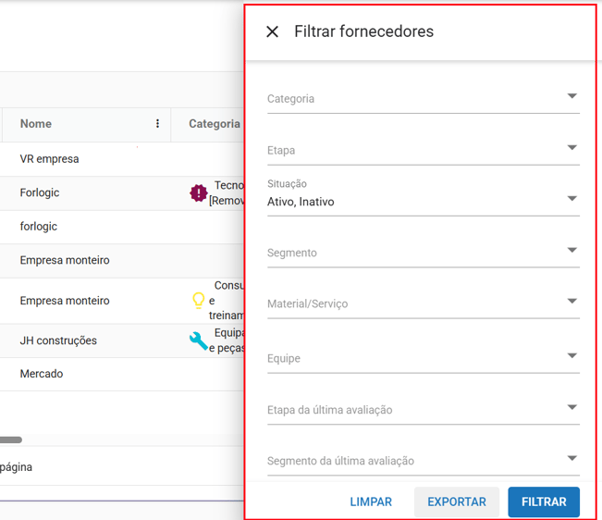Click the Nome column options menu icon
The width and height of the screenshot is (602, 520).
(158, 124)
